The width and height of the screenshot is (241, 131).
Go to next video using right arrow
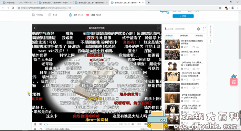pyautogui.click(x=159, y=28)
